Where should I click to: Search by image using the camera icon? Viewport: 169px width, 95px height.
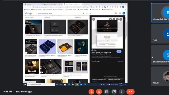(83, 13)
